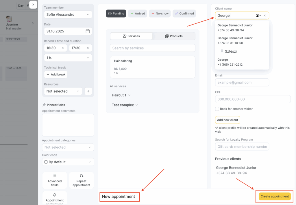Click the Search by services field

pos(152,48)
